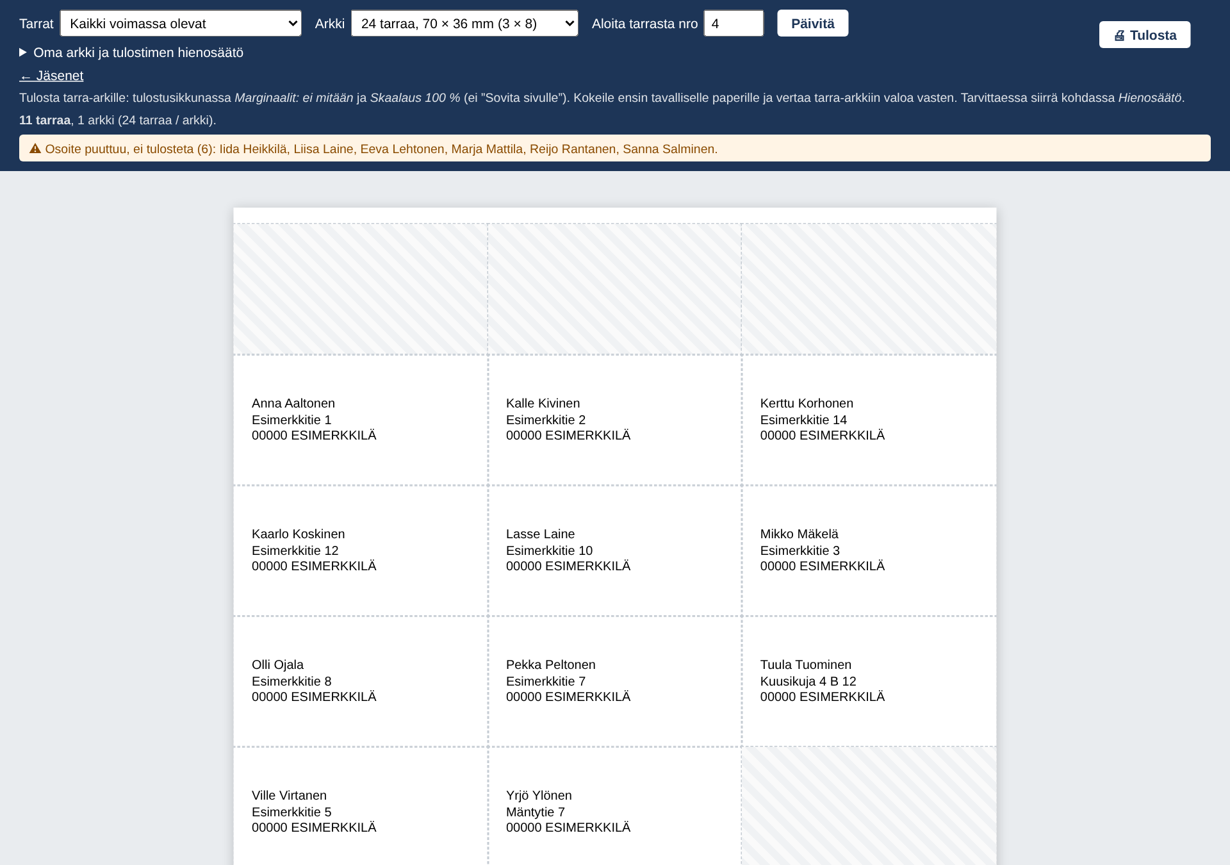The image size is (1230, 865).
Task: Open the Arkki sheet size dropdown
Action: click(x=464, y=24)
